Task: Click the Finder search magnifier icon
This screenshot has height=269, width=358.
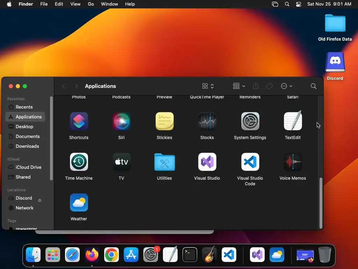Action: 314,86
